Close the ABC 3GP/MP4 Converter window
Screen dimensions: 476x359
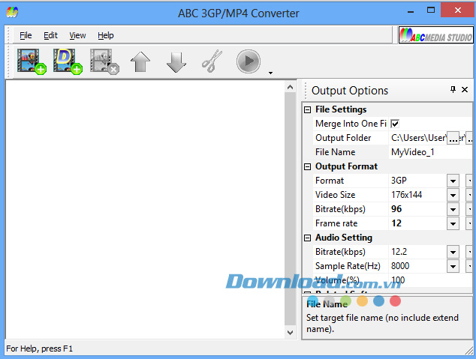pos(458,10)
